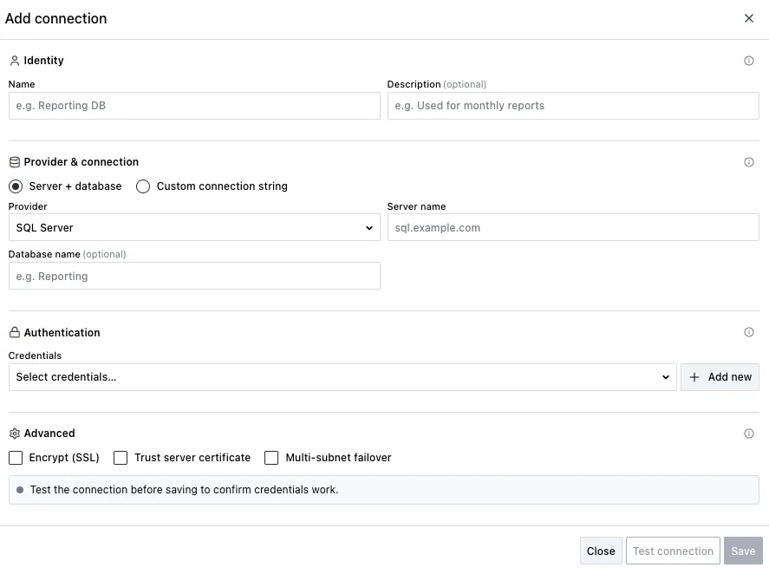Click the Authentication section info icon
This screenshot has width=769, height=574.
(748, 332)
